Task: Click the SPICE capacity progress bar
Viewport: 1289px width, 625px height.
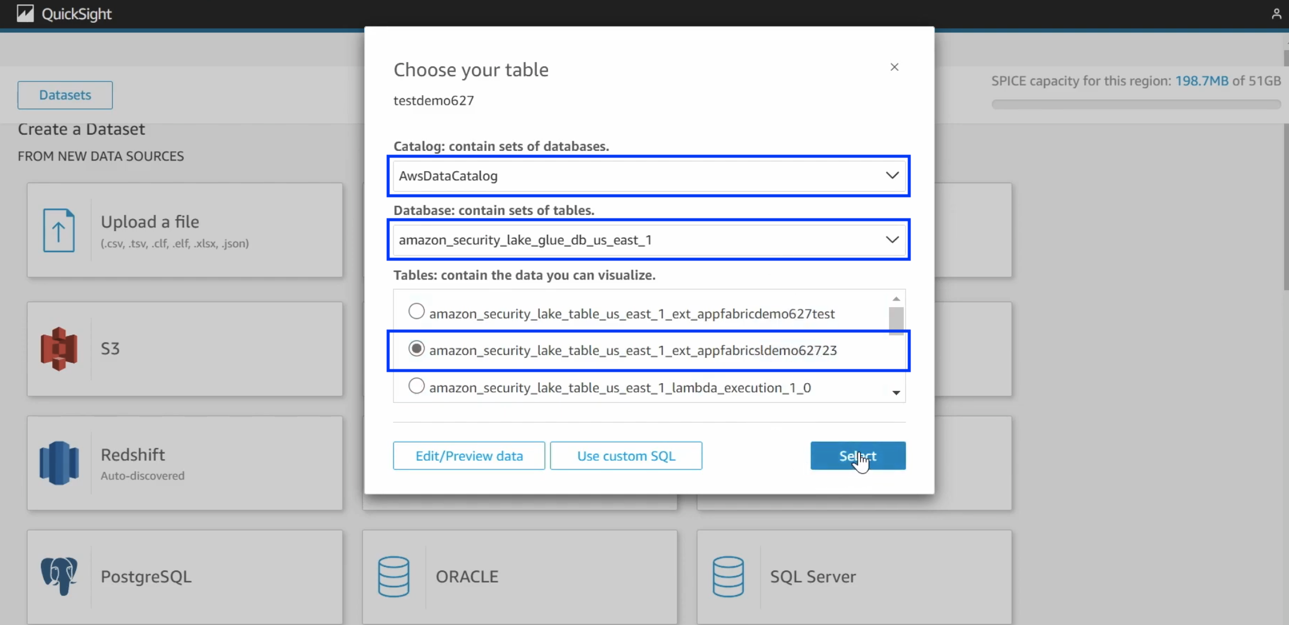Action: (1135, 104)
